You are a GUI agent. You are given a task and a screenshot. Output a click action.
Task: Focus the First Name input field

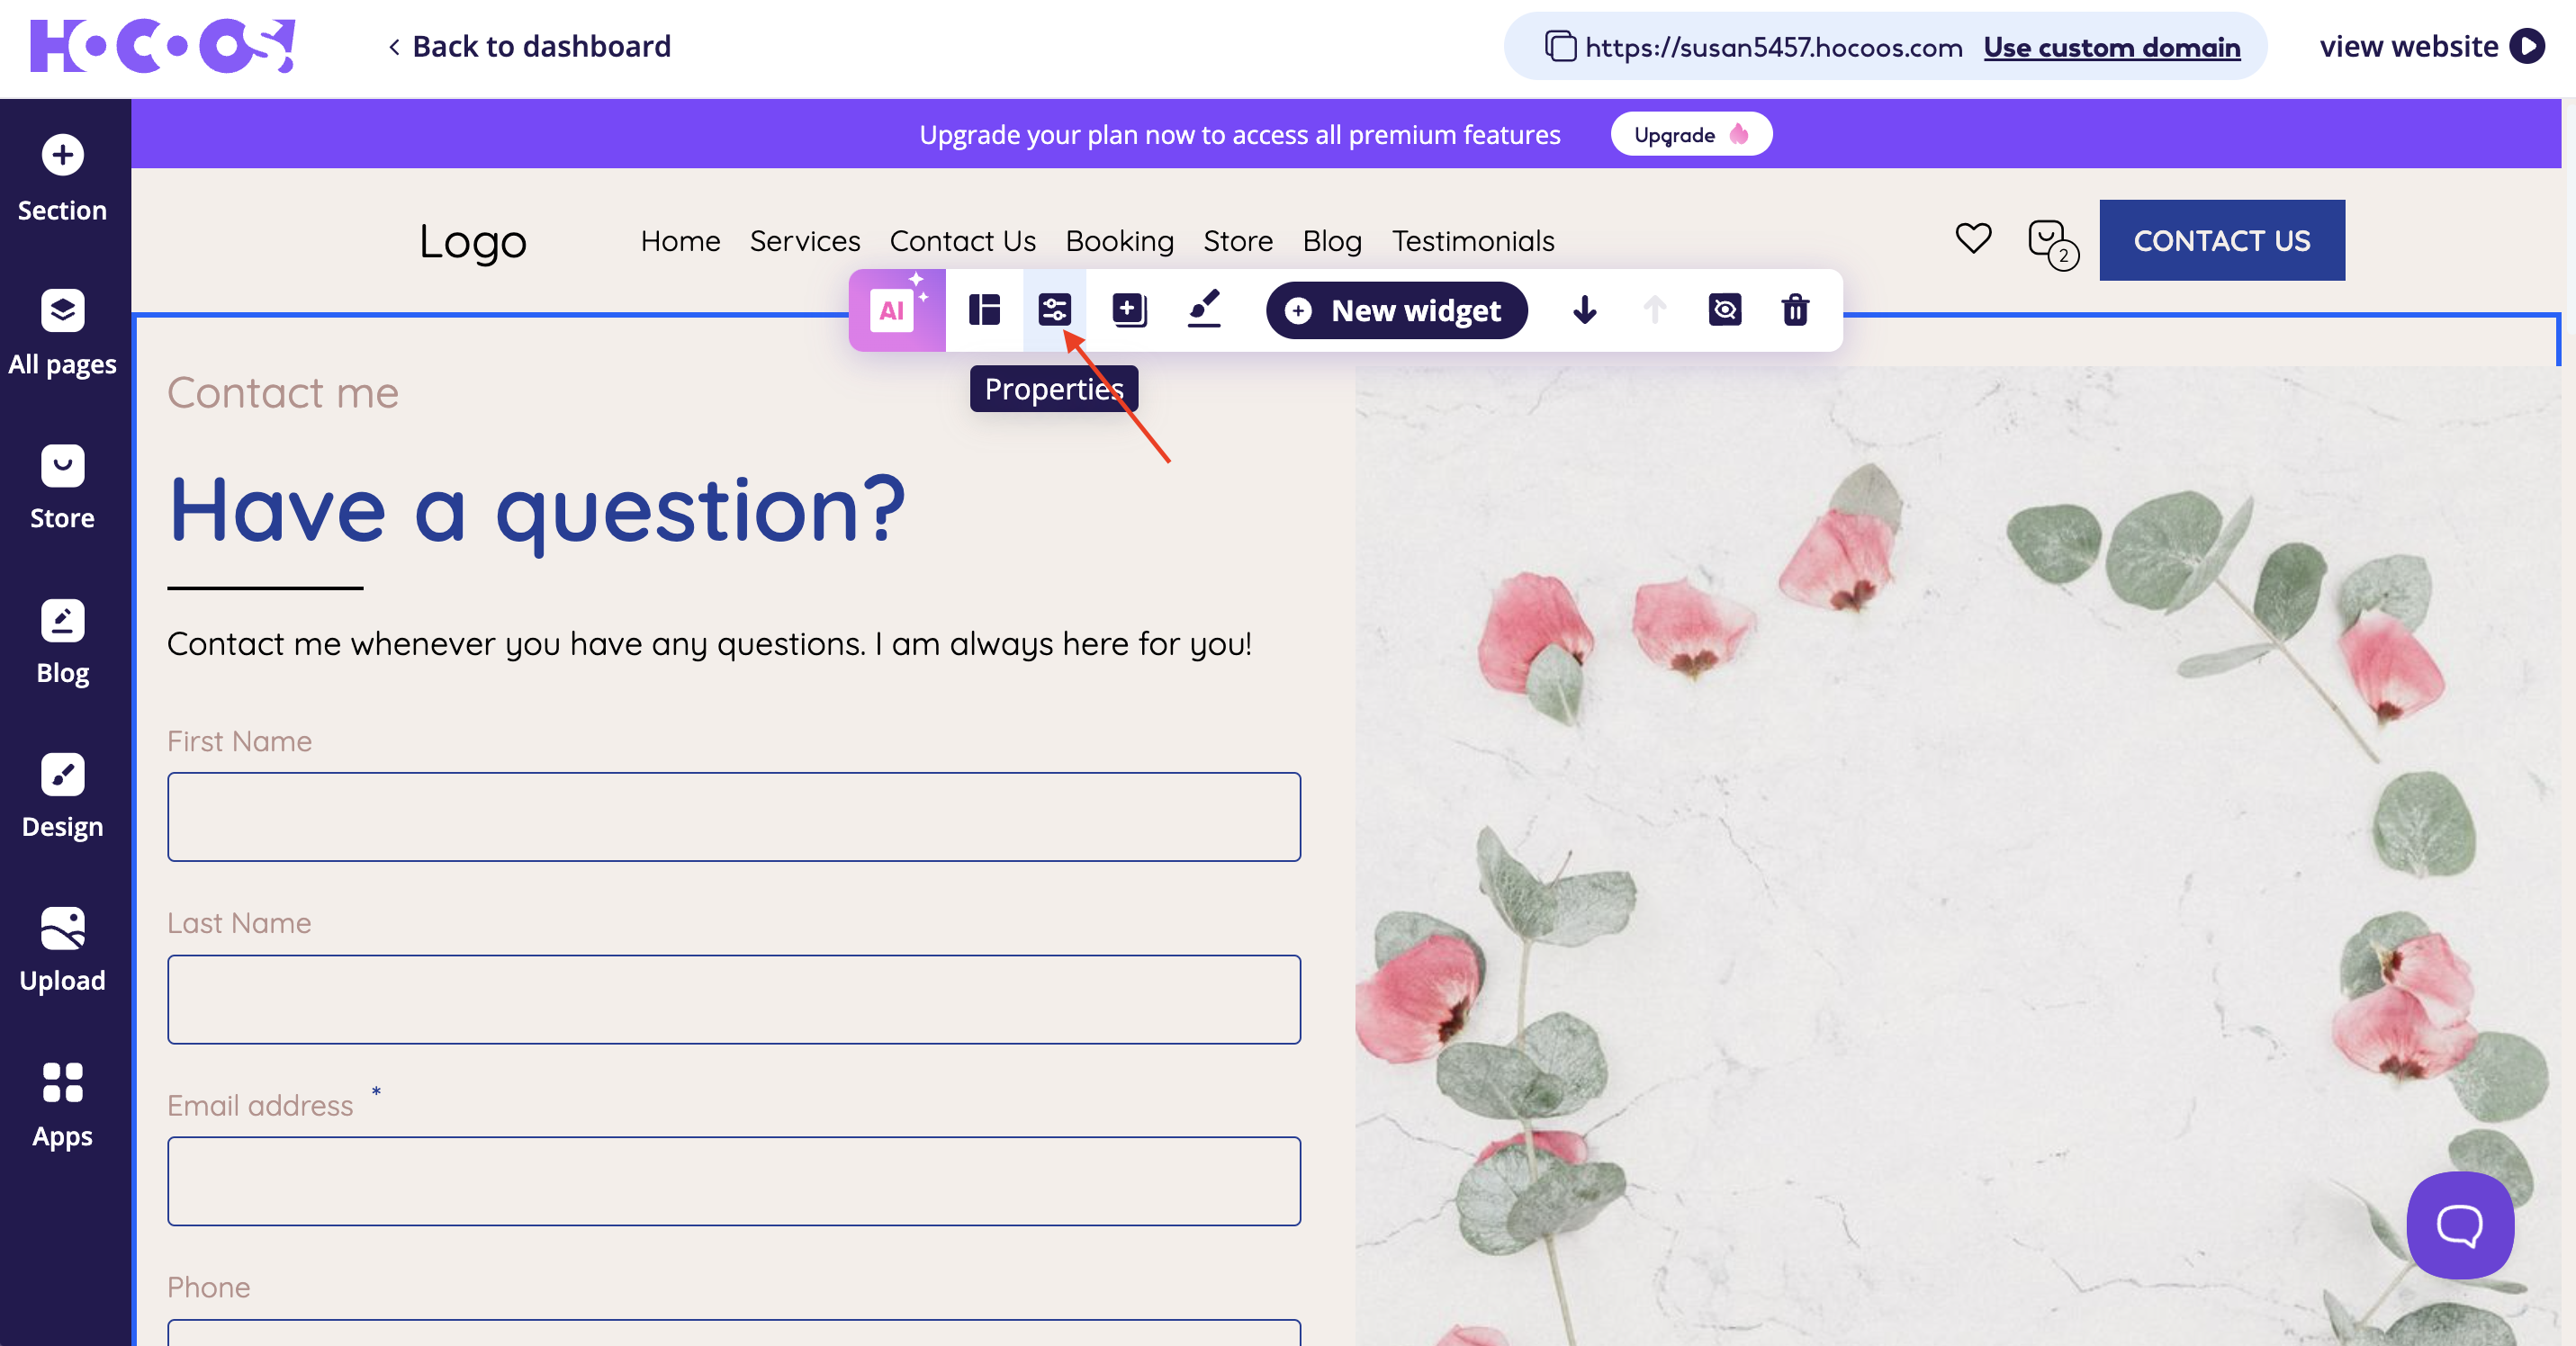point(734,816)
